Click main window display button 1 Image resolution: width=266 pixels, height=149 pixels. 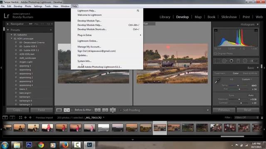[5, 118]
